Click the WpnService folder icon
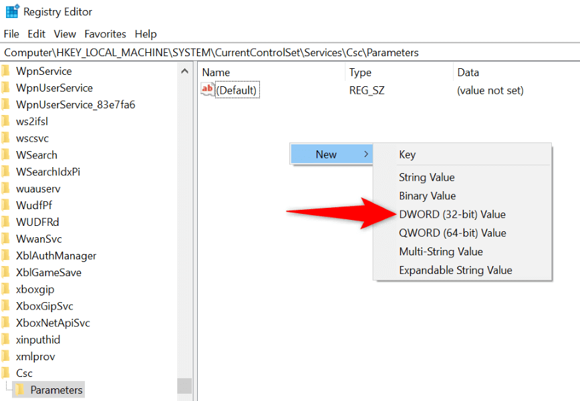 (6, 71)
